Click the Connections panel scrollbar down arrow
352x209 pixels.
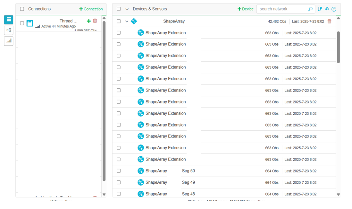click(x=104, y=195)
